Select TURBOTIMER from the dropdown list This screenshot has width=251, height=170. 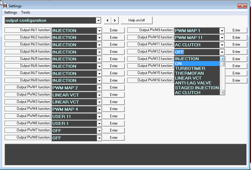190,68
